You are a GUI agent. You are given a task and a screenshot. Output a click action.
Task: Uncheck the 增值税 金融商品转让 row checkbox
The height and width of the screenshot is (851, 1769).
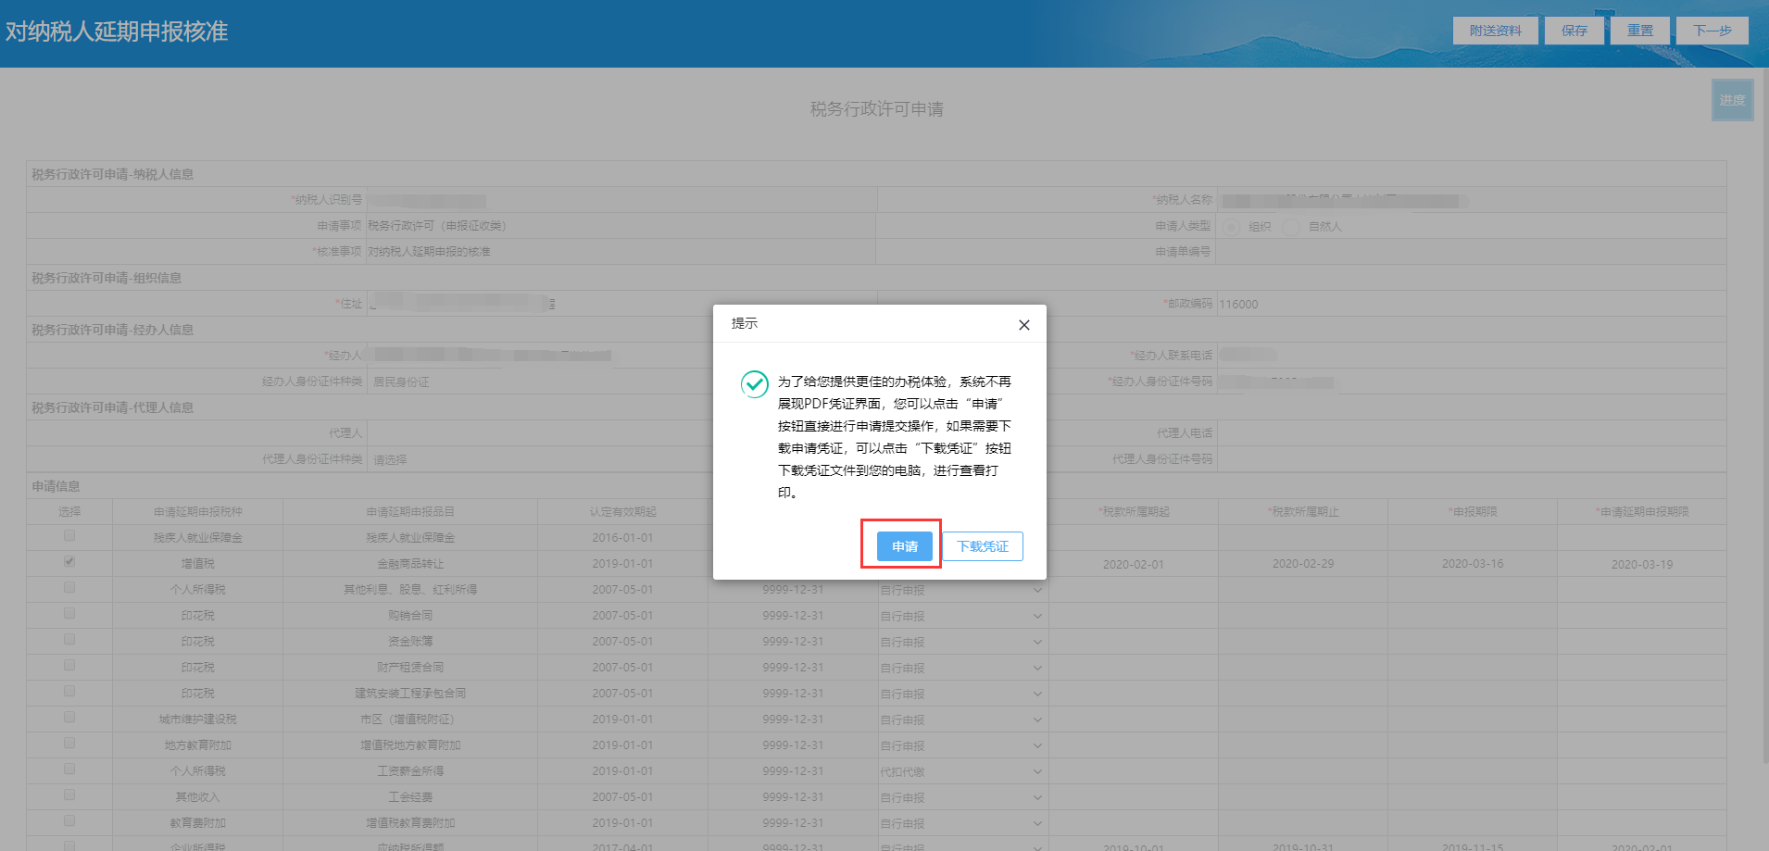point(69,561)
